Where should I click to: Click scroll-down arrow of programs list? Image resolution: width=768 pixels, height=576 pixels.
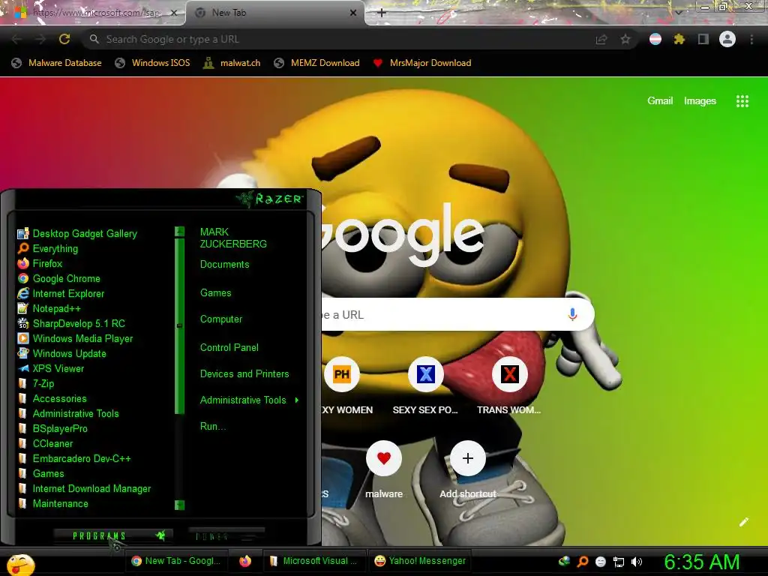coord(180,505)
